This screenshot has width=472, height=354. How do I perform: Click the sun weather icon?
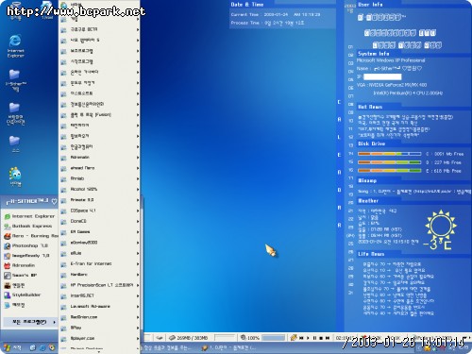[441, 225]
